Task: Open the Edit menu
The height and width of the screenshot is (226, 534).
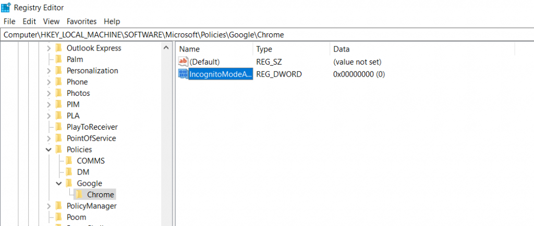Action: coord(29,21)
